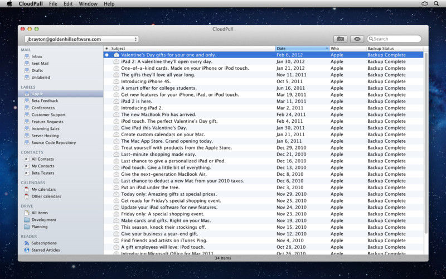Click the Inbox mail icon in sidebar
Screen dimensions: 446x279
coord(27,56)
